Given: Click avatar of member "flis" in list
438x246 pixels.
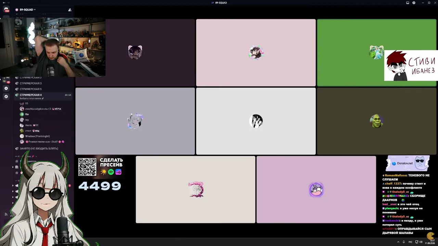Looking at the screenshot, I should [22, 114].
